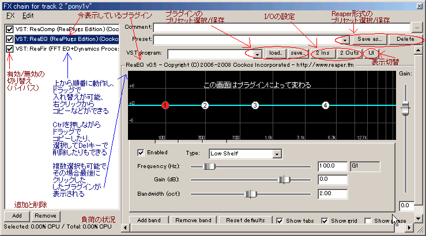The height and width of the screenshot is (236, 426).
Task: Bypass the ReaComp plugin checkbox
Action: click(9, 29)
